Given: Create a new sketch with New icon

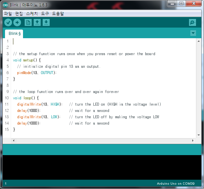Looking at the screenshot, I should [x=28, y=23].
